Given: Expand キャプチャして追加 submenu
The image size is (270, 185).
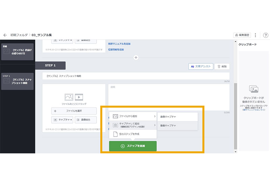Looking at the screenshot, I should coord(133,125).
